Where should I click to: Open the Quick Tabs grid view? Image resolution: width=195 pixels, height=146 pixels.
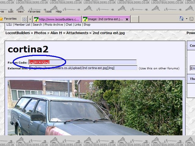pos(24,19)
